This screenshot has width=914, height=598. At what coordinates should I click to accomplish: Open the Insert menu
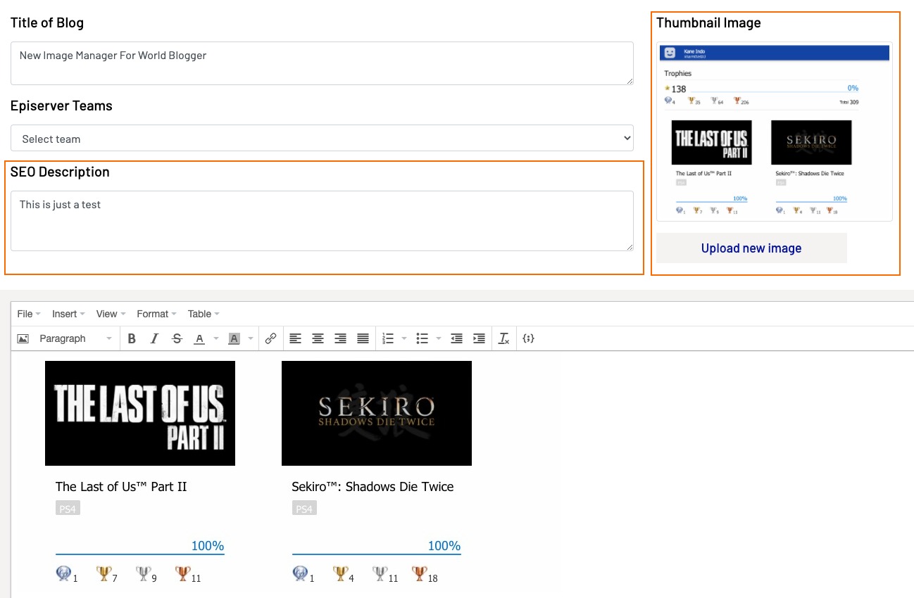tap(68, 314)
